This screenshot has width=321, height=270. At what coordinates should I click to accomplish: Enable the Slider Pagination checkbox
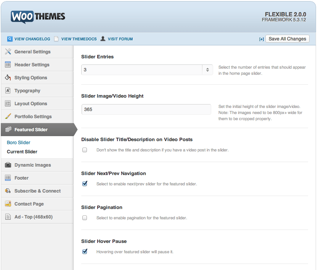point(85,218)
